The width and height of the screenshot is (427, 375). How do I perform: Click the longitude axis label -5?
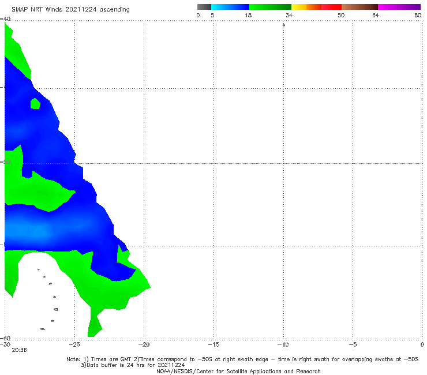click(353, 344)
